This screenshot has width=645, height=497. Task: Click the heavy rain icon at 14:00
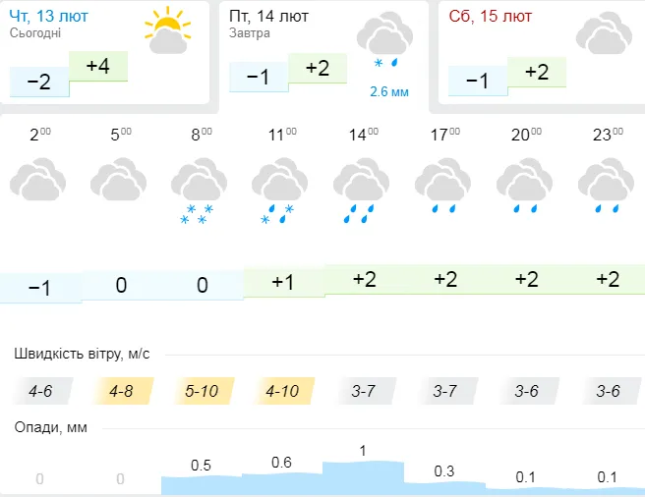(x=361, y=191)
